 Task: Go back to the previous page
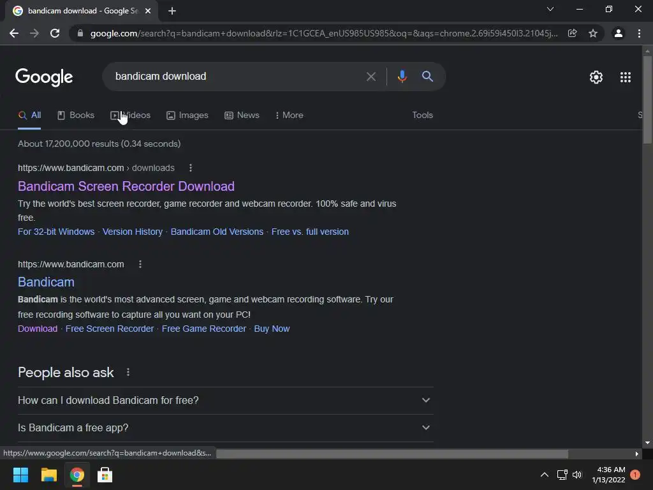pos(14,33)
